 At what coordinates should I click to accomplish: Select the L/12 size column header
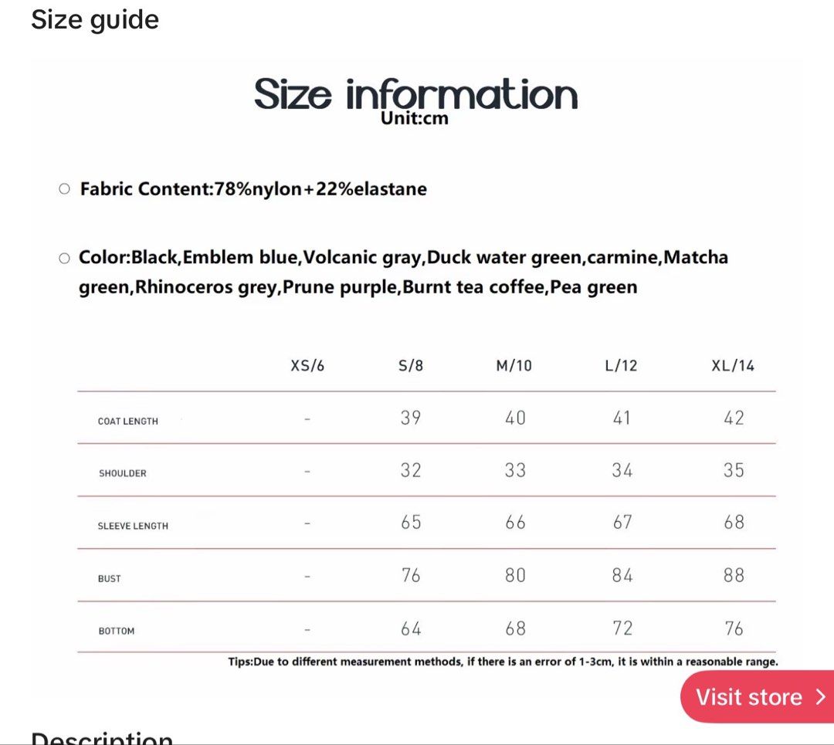621,366
